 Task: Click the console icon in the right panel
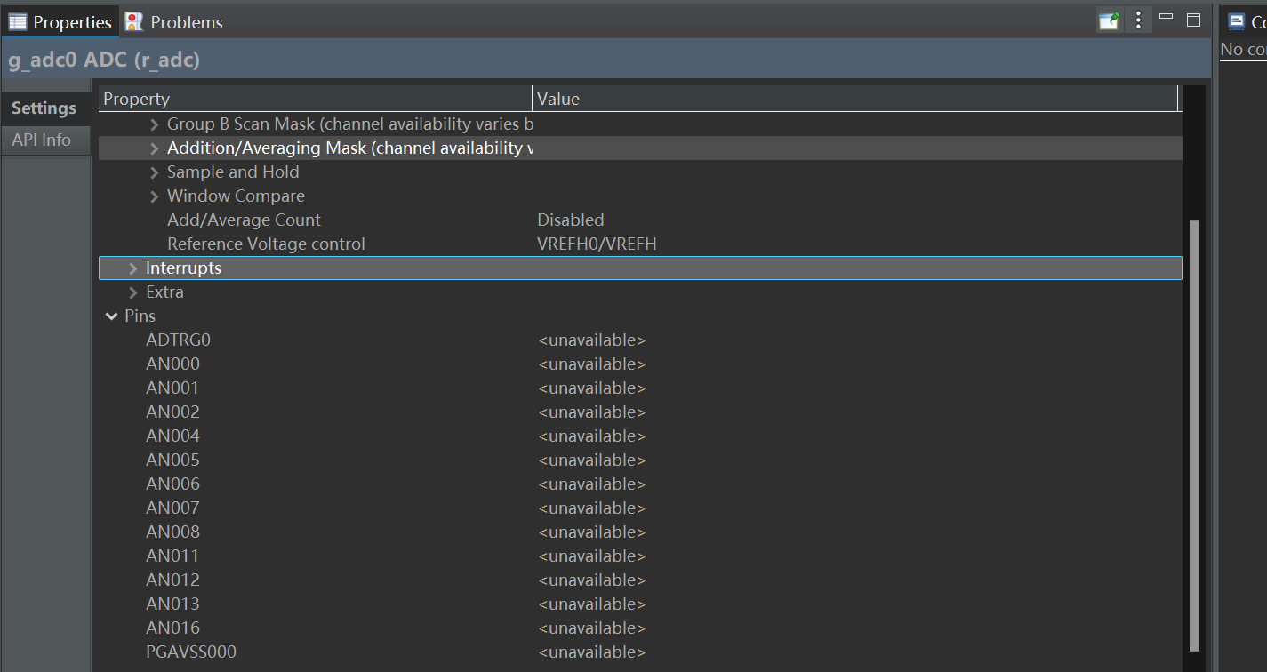(x=1236, y=21)
